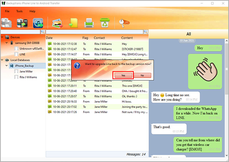Screen dimensions: 229x162
Task: Click No in the upgrade dialog
Action: pos(142,75)
